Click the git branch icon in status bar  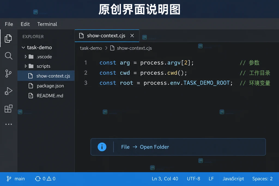9,179
